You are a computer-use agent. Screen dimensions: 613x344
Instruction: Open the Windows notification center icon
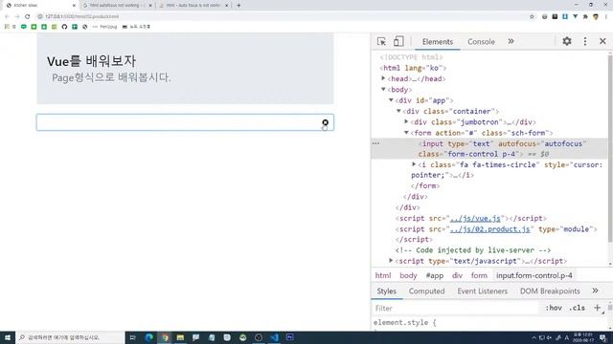(x=602, y=337)
